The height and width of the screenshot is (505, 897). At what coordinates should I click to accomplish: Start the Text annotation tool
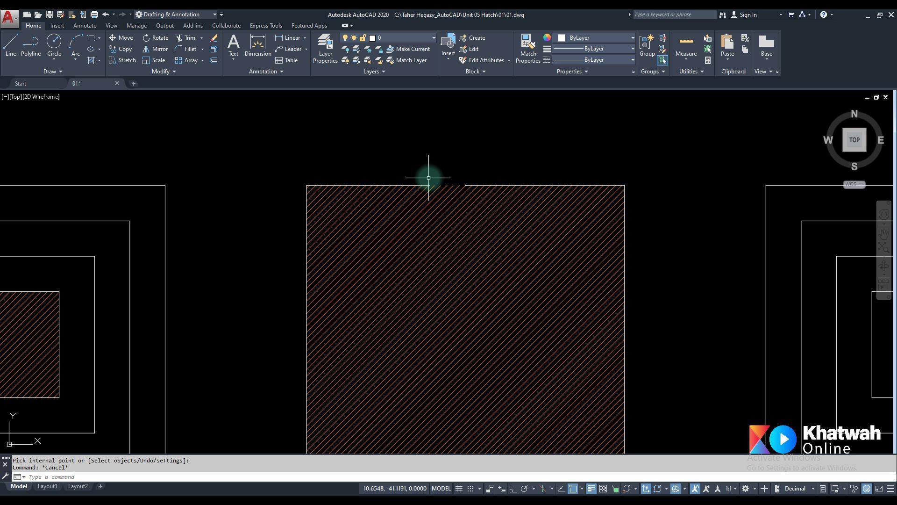pyautogui.click(x=233, y=45)
